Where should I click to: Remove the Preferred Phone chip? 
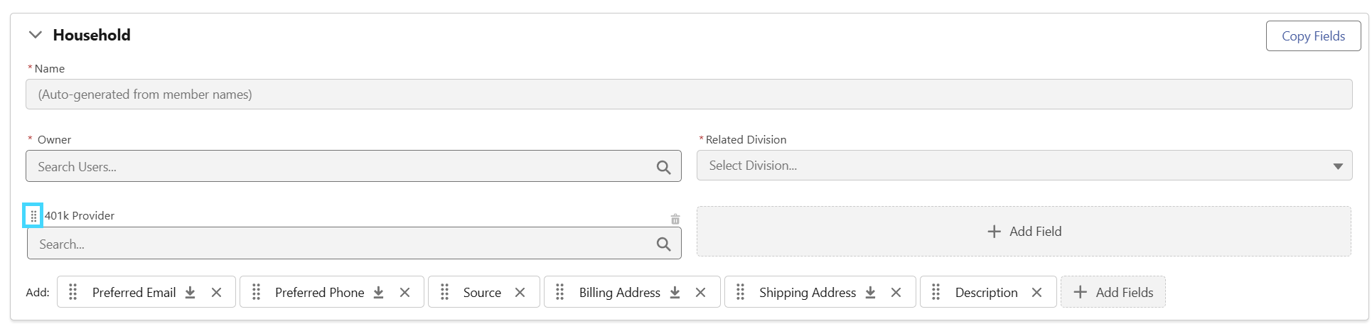404,292
